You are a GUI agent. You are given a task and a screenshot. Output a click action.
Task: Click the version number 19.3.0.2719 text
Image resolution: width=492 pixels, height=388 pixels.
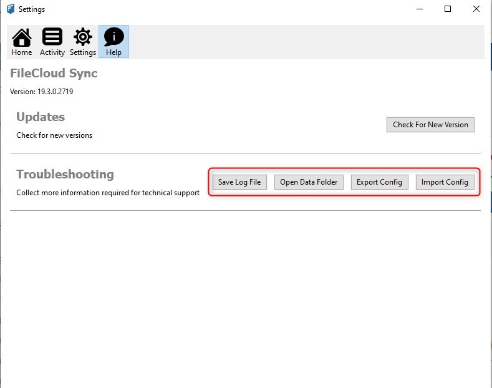point(55,92)
